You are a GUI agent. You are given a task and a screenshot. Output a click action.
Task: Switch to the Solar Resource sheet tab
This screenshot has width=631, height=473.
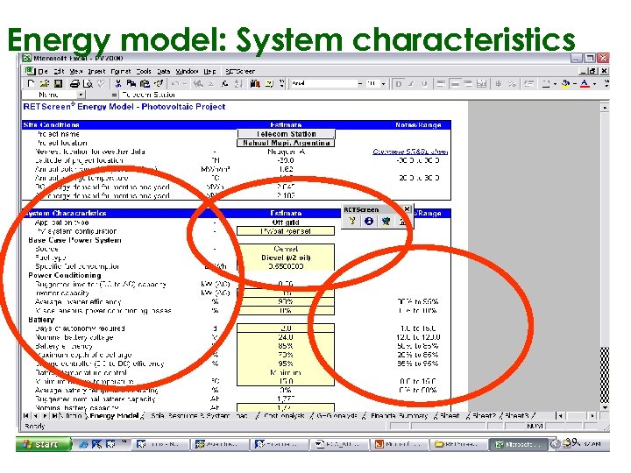coord(199,416)
